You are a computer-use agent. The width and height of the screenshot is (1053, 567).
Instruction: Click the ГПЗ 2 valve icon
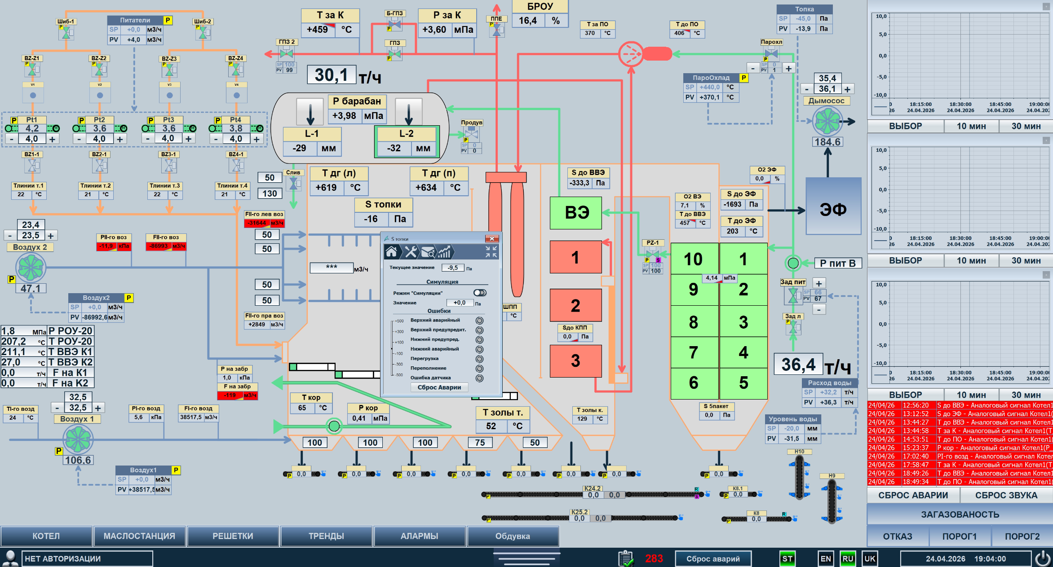(x=286, y=53)
